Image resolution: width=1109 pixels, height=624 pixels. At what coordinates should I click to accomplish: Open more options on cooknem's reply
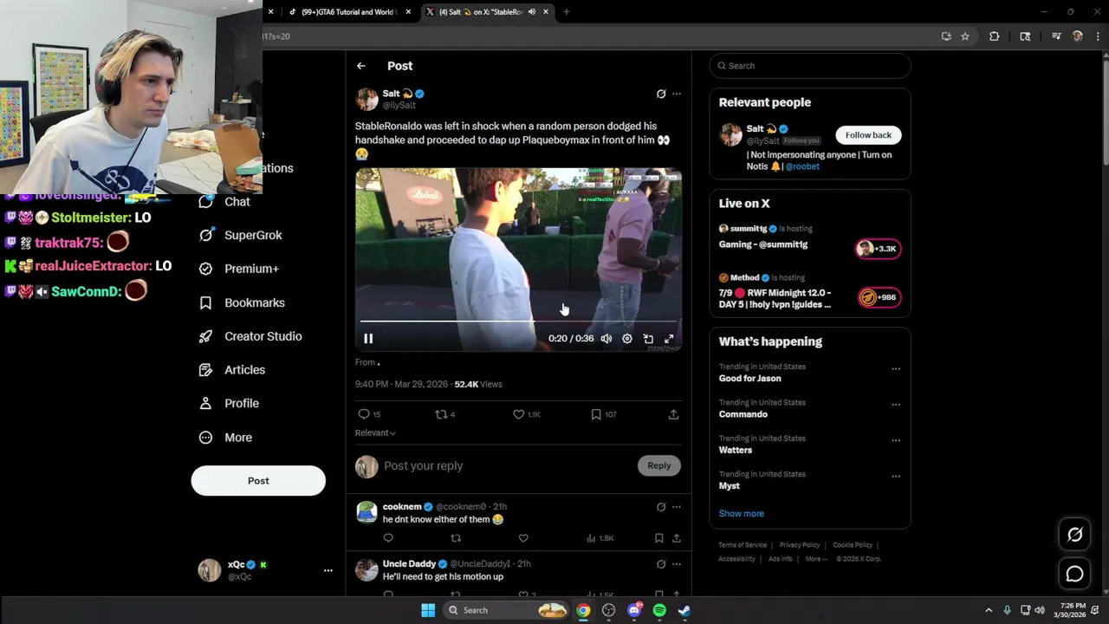click(677, 507)
